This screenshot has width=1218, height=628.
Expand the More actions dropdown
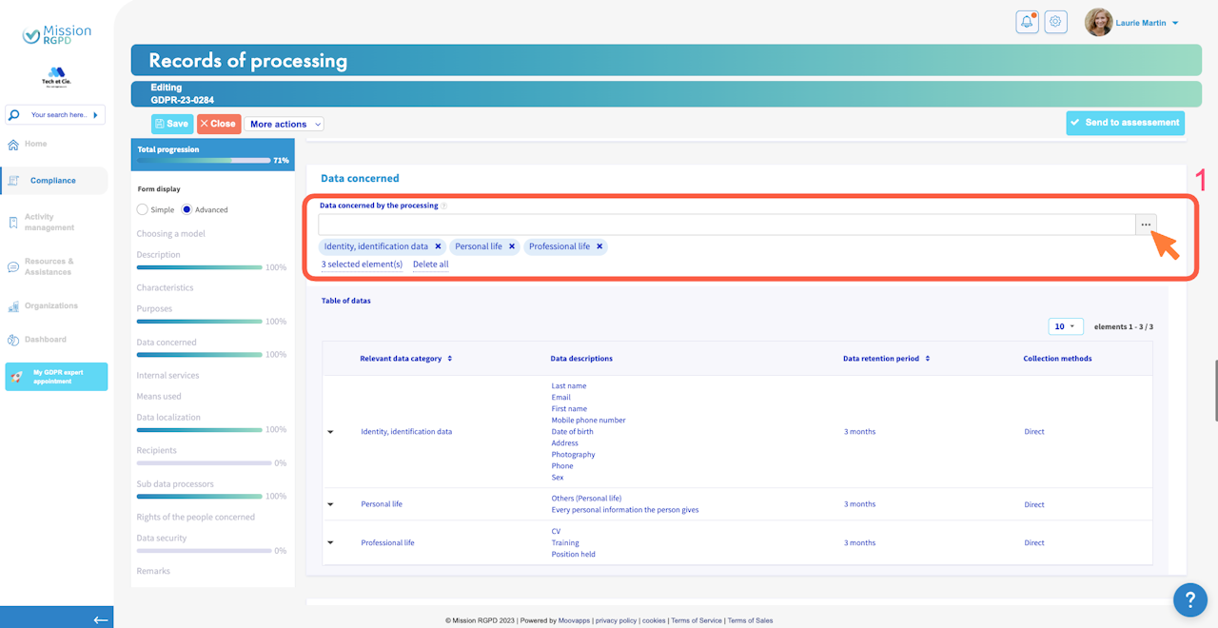284,124
